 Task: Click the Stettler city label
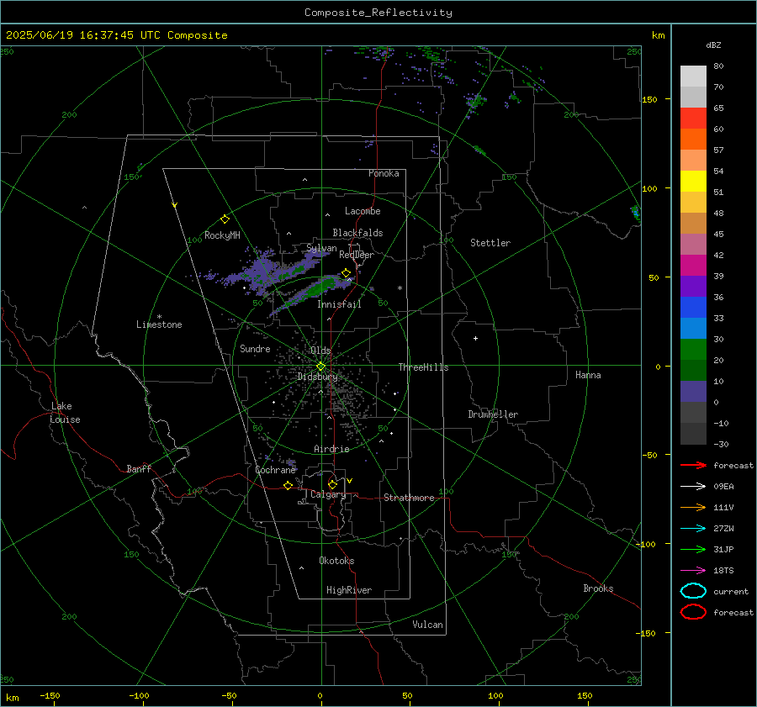point(490,243)
